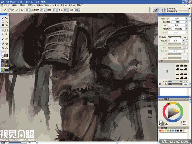Click the 最小尺寸 minimum size slider
Viewport: 192px width, 144px height.
[x=174, y=84]
